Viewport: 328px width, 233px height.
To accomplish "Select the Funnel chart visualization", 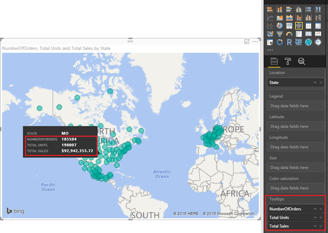I will click(x=279, y=34).
